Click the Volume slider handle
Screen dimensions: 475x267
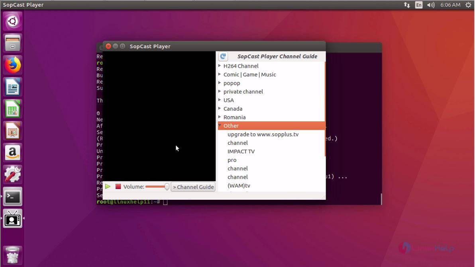[167, 187]
